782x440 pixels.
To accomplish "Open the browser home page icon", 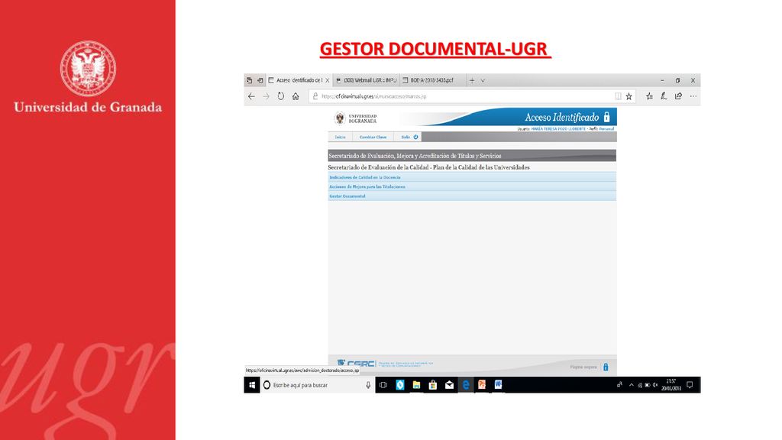I will (296, 96).
